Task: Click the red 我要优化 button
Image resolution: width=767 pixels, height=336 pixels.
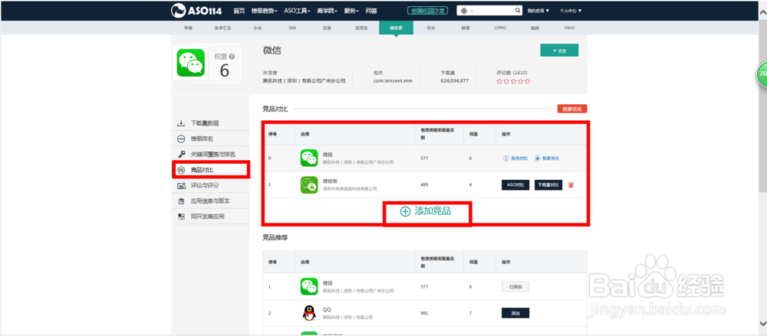Action: click(x=572, y=109)
